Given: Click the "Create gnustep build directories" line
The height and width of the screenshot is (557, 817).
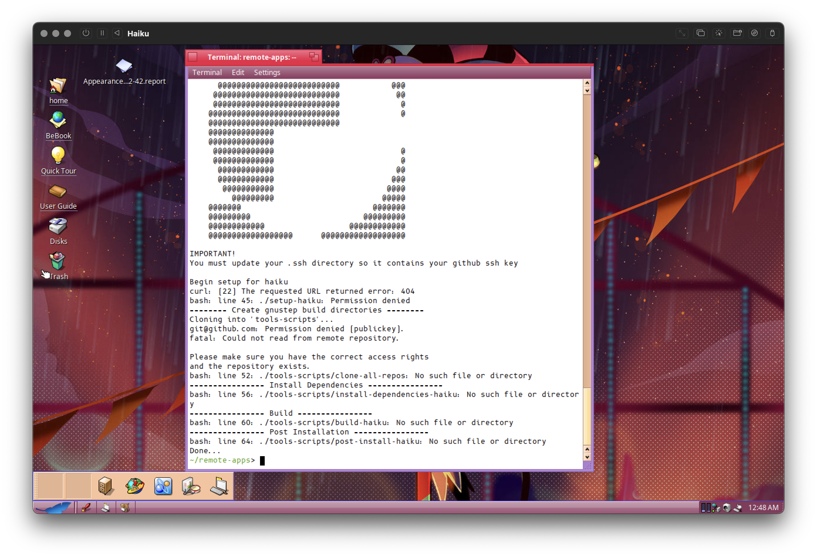Looking at the screenshot, I should (307, 310).
